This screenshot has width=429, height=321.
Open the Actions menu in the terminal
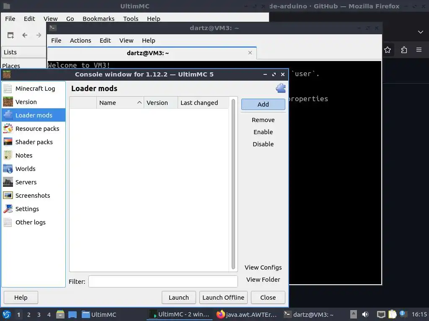click(x=80, y=41)
